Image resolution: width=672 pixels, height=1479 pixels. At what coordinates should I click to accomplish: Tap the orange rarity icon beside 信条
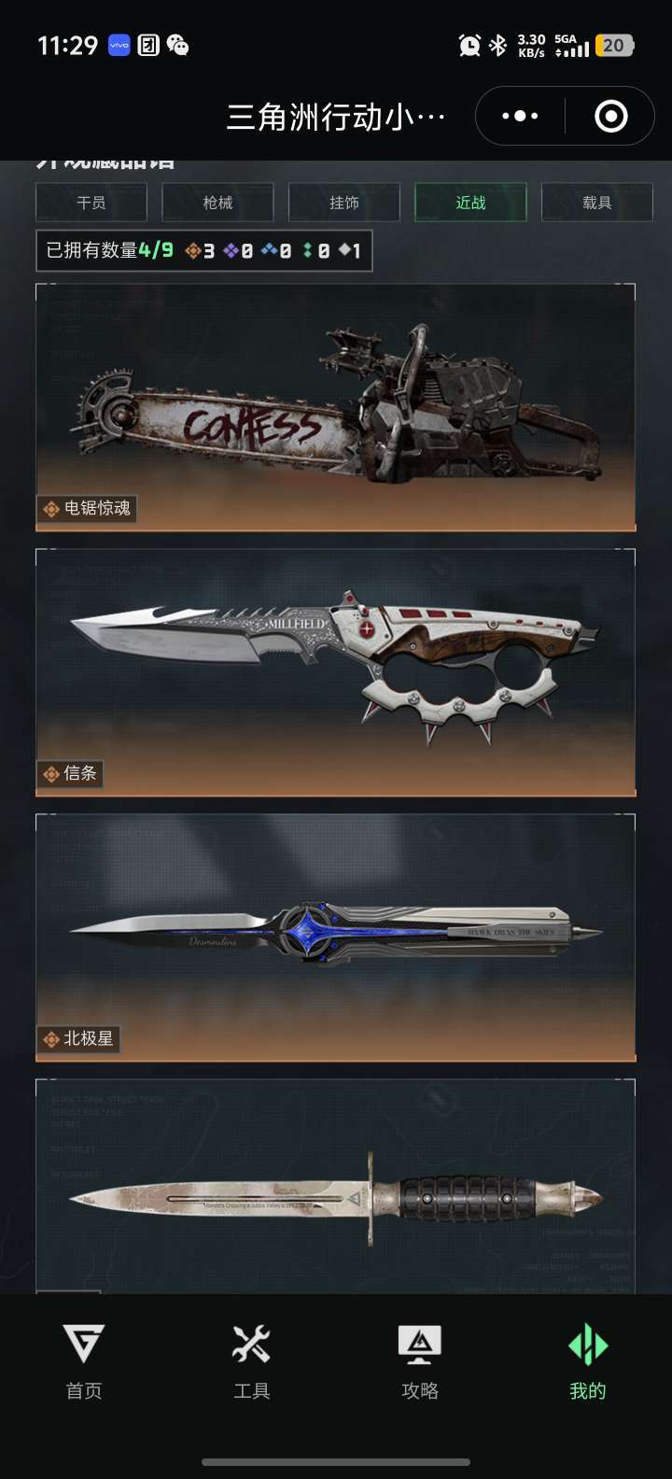click(51, 774)
